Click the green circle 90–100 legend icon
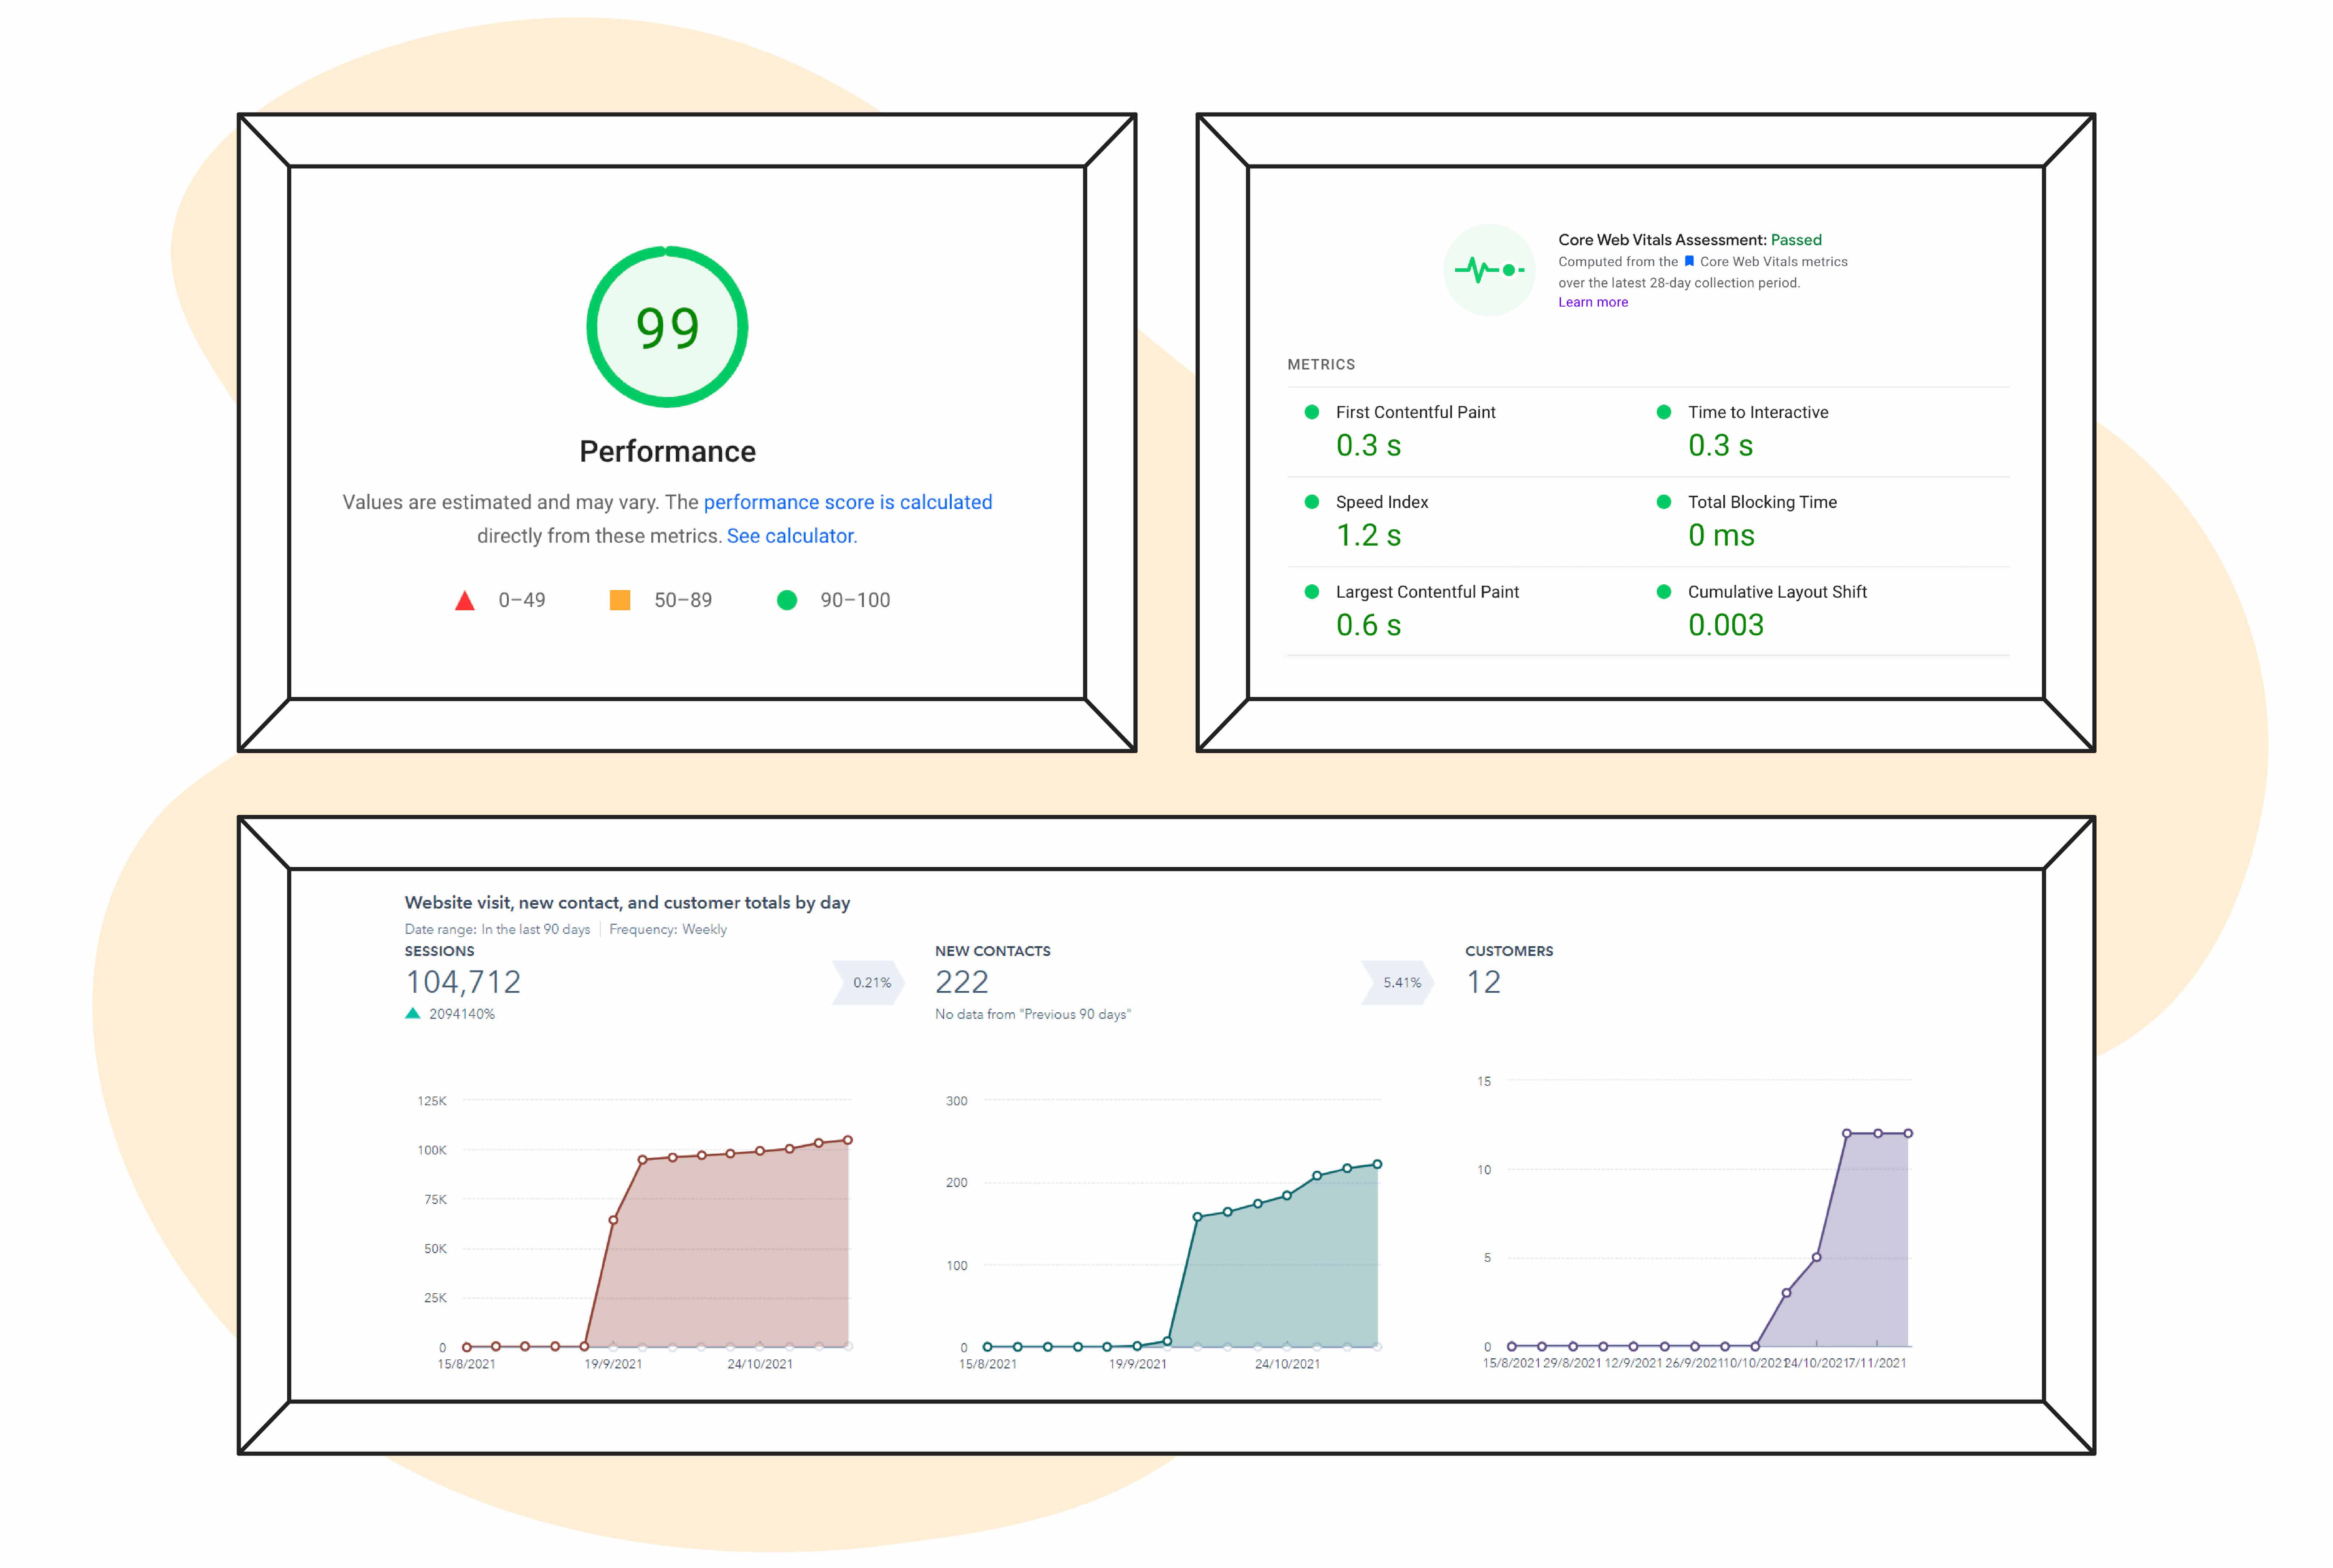The width and height of the screenshot is (2333, 1568). 787,600
